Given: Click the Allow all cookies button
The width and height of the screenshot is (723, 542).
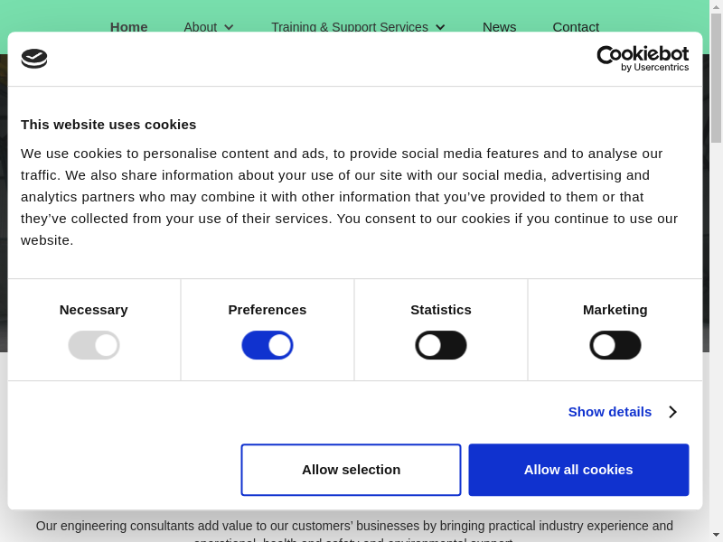Looking at the screenshot, I should pyautogui.click(x=578, y=470).
